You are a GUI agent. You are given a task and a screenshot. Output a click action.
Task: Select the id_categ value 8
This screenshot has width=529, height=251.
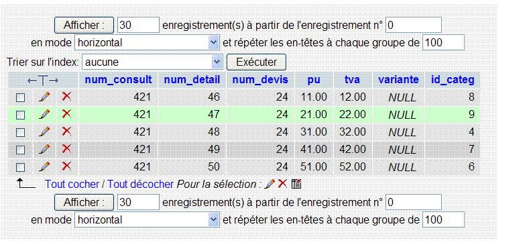pyautogui.click(x=471, y=97)
